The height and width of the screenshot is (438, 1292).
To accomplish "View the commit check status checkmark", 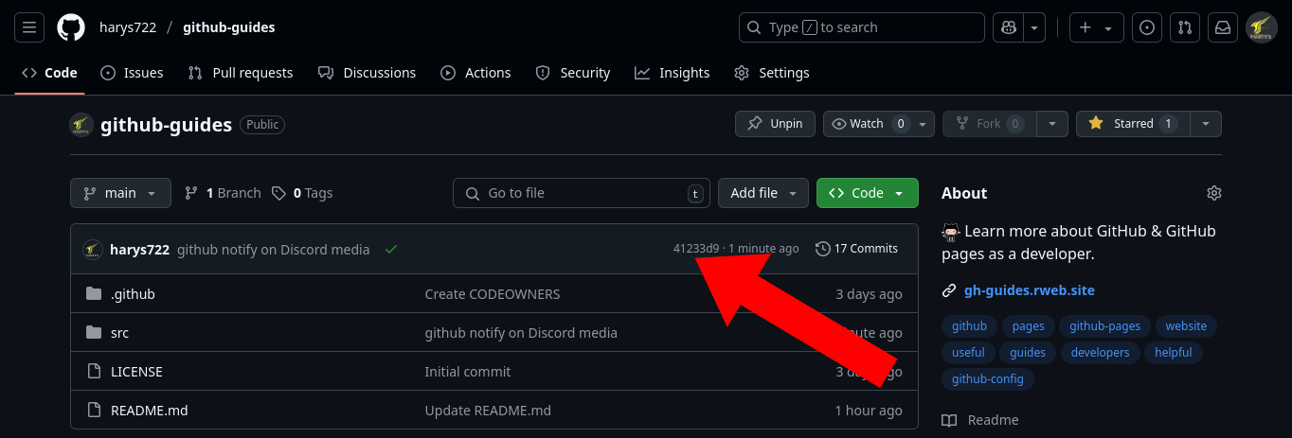I will (390, 249).
